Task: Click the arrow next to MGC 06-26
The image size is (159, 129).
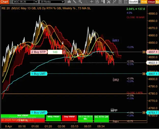Action: point(36,2)
